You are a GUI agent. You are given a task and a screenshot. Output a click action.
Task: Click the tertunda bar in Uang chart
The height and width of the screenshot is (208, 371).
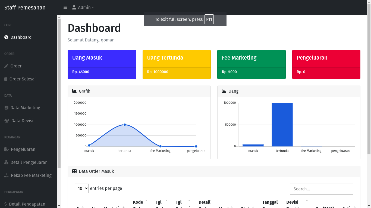tap(282, 125)
